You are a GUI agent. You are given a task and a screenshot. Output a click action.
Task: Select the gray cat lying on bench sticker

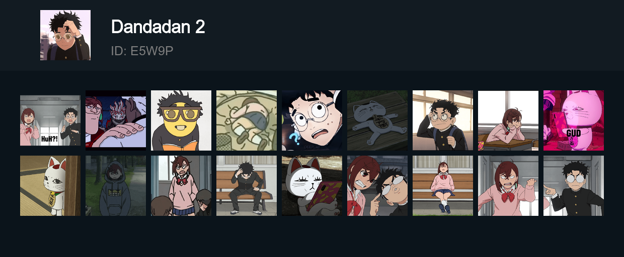tap(377, 120)
